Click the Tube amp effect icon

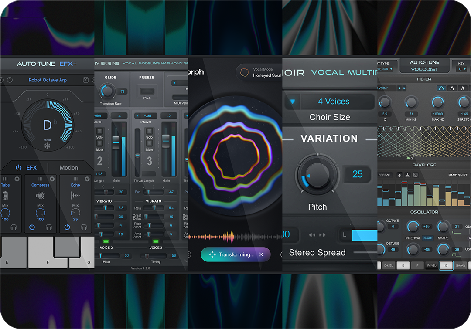pyautogui.click(x=5, y=196)
